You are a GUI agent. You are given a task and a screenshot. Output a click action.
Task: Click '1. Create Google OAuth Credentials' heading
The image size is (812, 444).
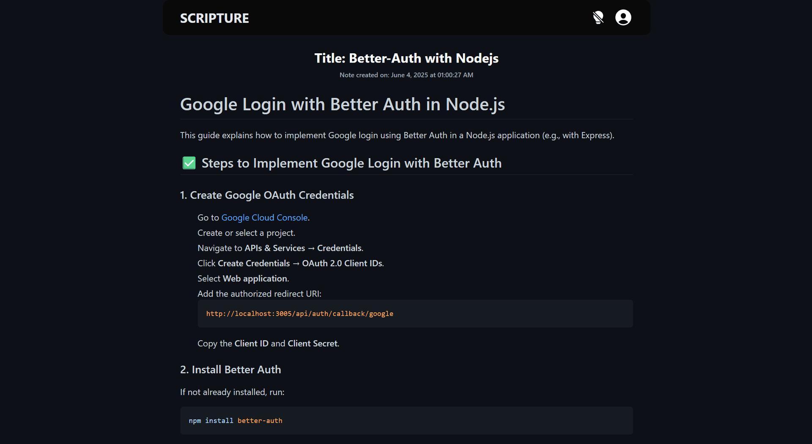(267, 195)
